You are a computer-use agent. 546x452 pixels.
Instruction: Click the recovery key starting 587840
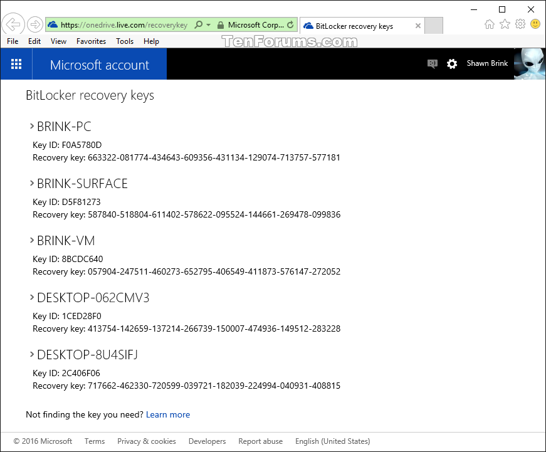pyautogui.click(x=214, y=214)
